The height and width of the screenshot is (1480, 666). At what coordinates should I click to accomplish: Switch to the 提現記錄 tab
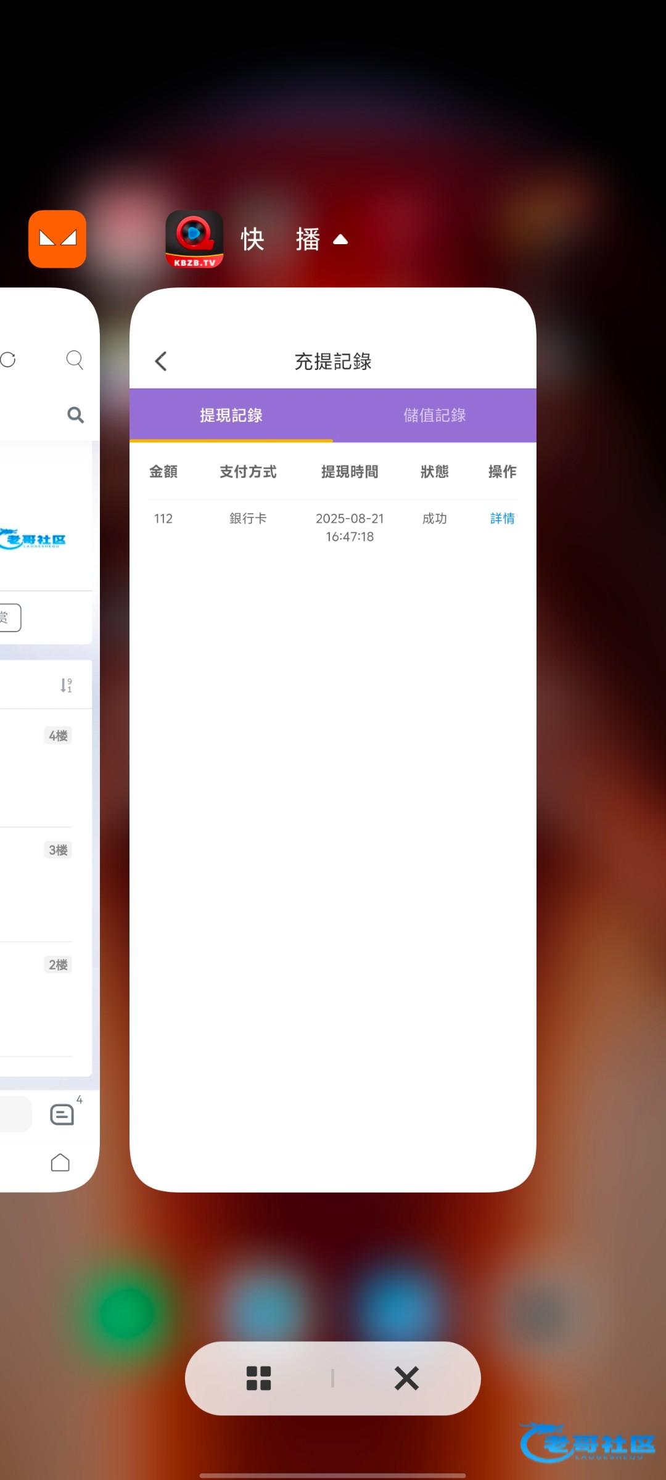click(231, 416)
